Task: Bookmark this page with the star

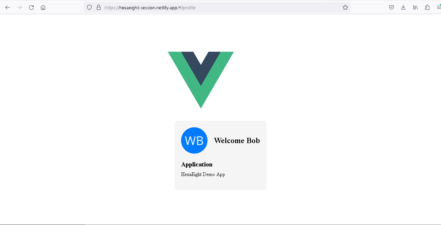Action: (345, 8)
